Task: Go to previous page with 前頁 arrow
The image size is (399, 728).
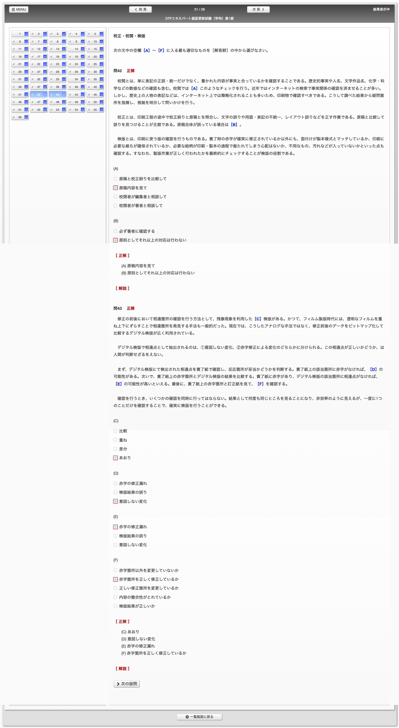Action: pyautogui.click(x=140, y=9)
